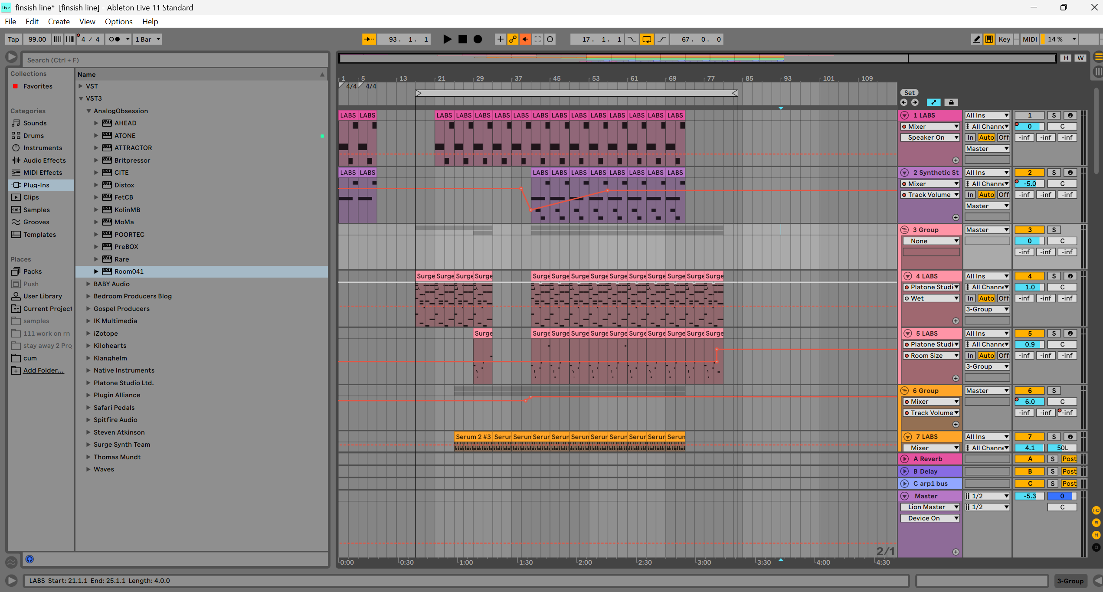
Task: Enable Draw Mode pencil
Action: coord(976,39)
